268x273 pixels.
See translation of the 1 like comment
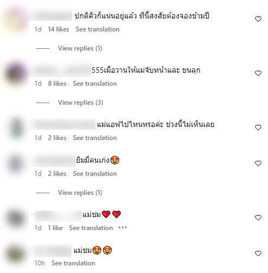pos(91,228)
